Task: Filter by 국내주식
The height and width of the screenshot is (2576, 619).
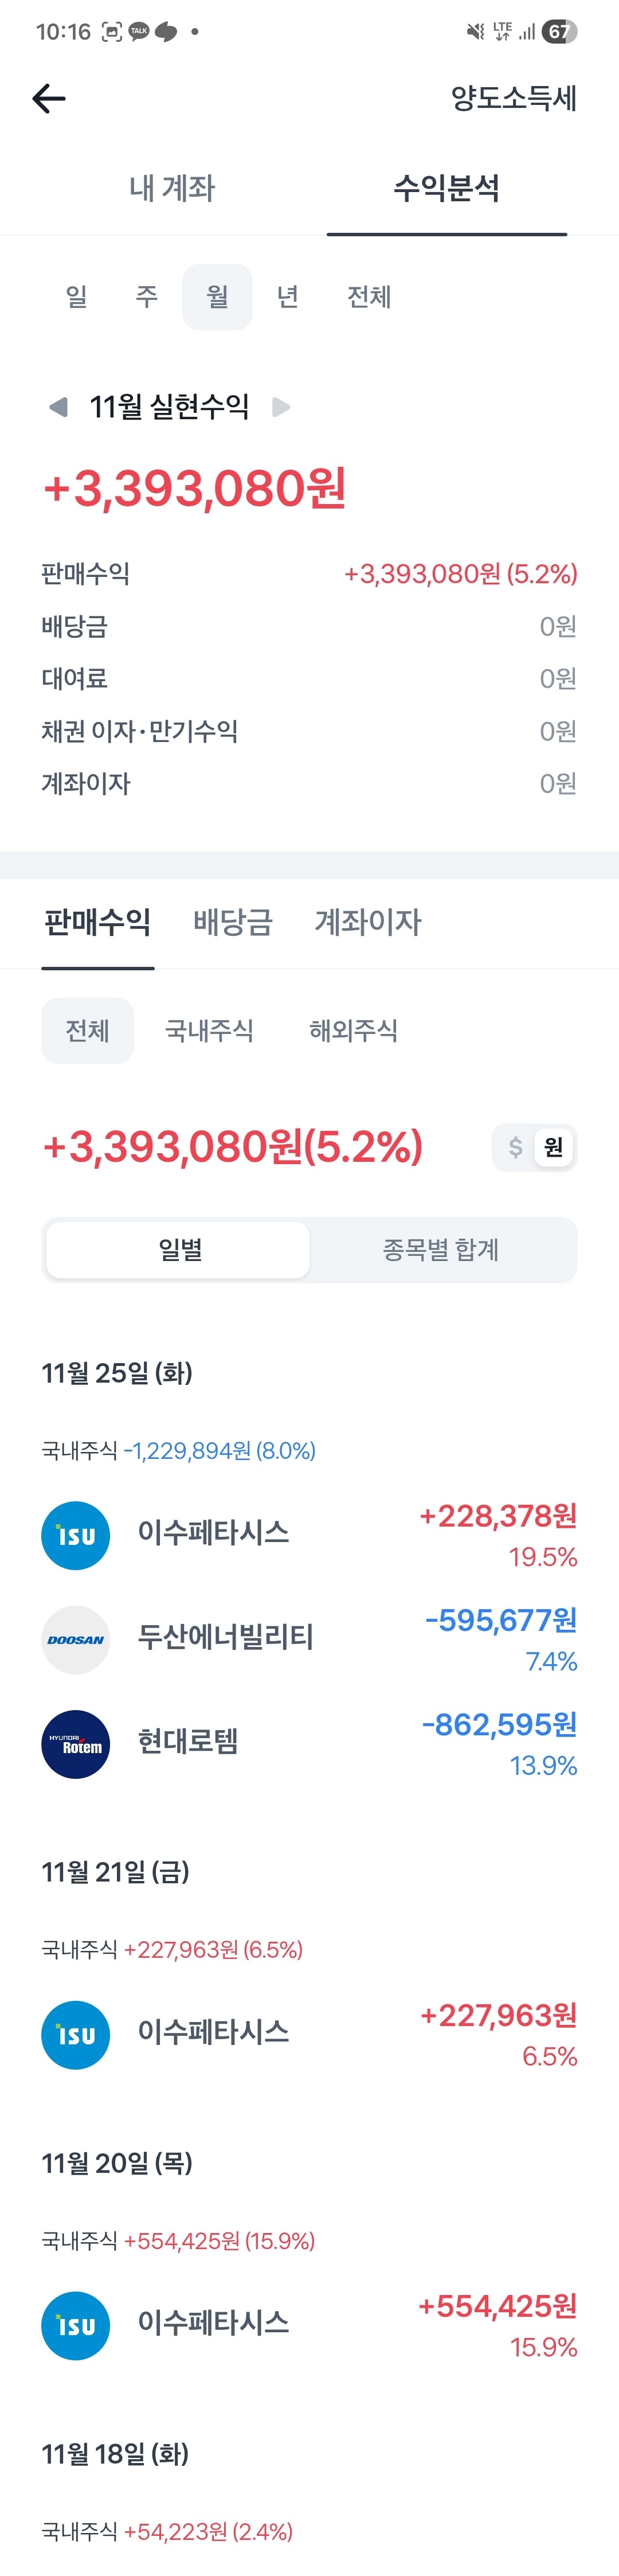Action: click(x=209, y=1031)
